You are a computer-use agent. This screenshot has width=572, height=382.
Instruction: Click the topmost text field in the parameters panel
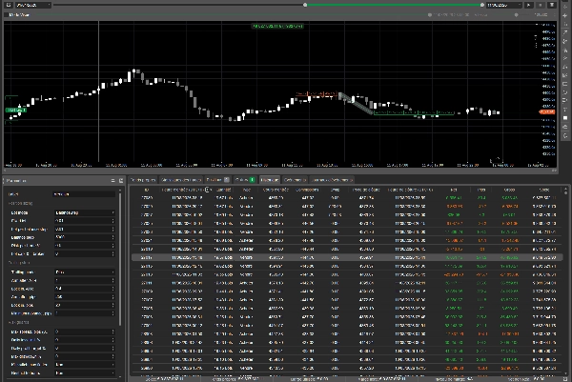[84, 194]
